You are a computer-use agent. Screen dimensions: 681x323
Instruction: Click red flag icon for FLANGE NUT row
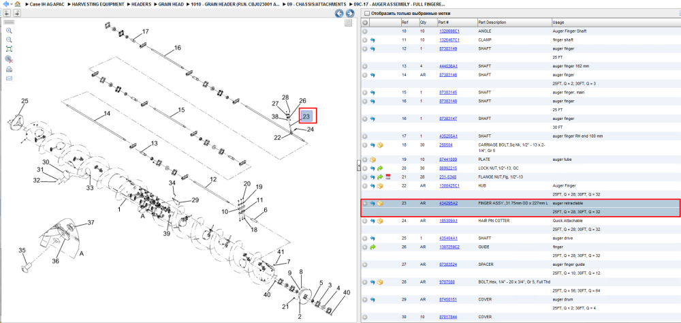click(388, 177)
